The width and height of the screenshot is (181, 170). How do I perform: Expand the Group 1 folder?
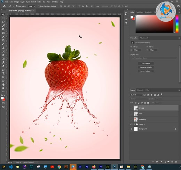tap(135, 124)
